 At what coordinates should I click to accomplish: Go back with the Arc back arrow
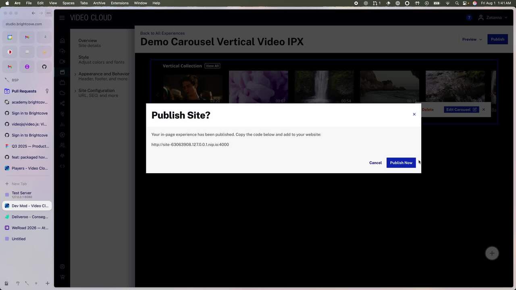pyautogui.click(x=33, y=13)
